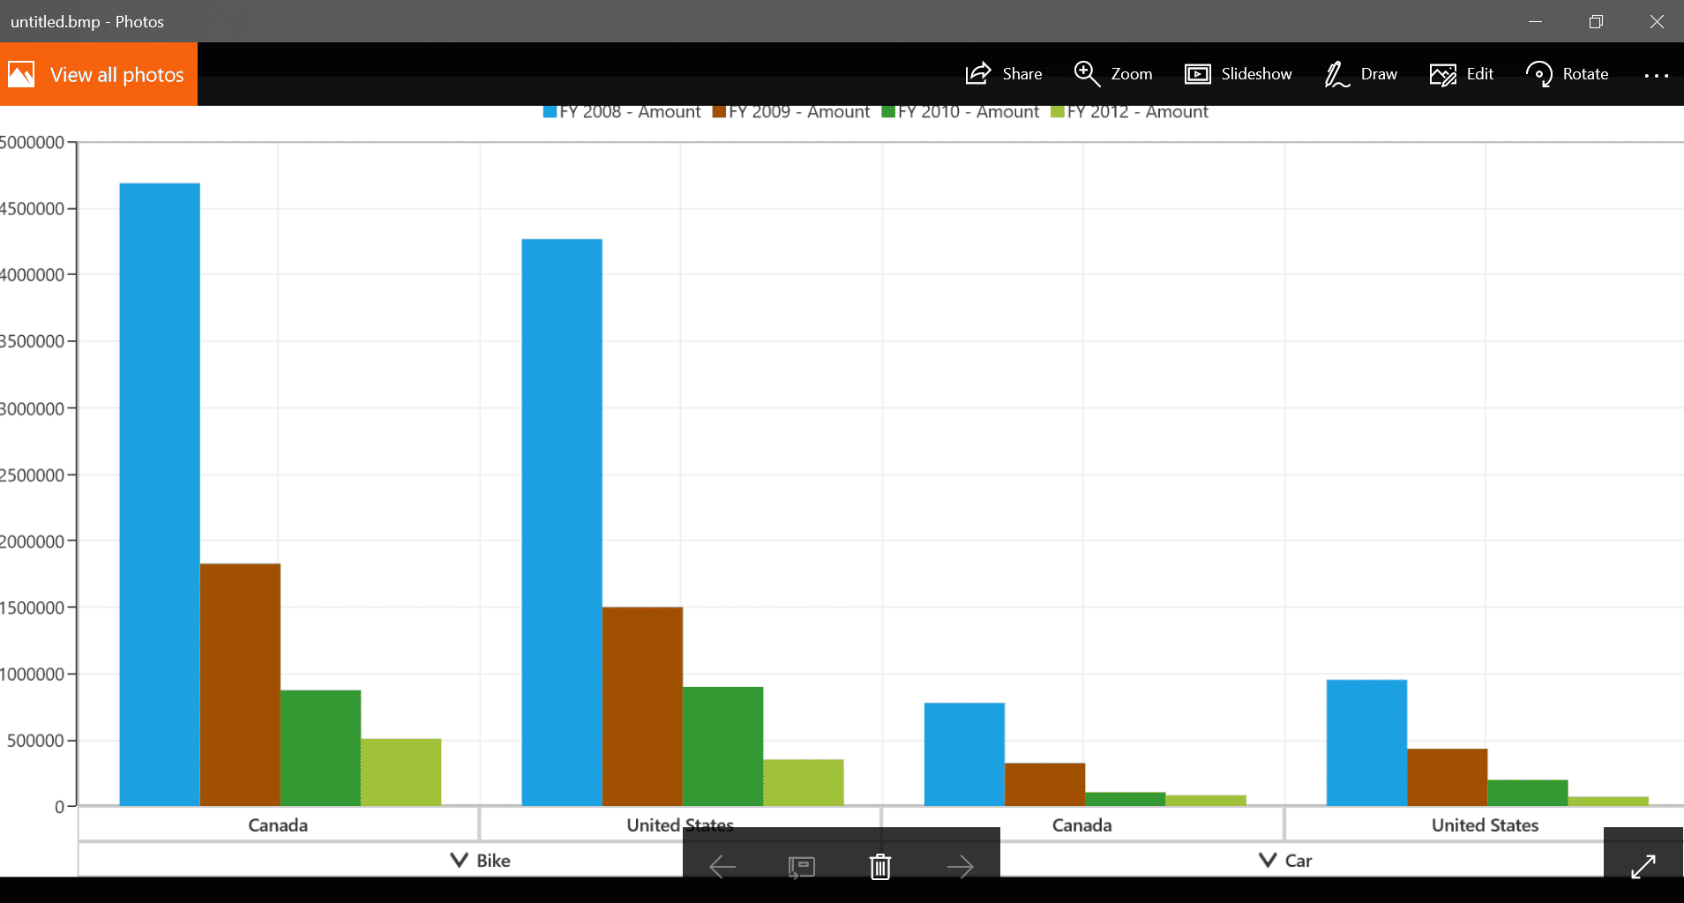The image size is (1684, 903).
Task: Restore down the Photos window
Action: [1596, 21]
